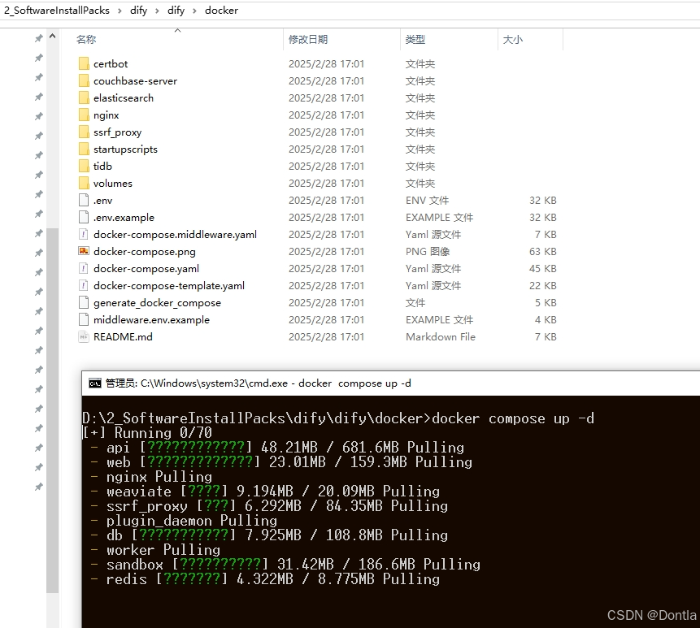Viewport: 700px width, 628px height.
Task: Sort by 类型 column header
Action: click(x=415, y=40)
